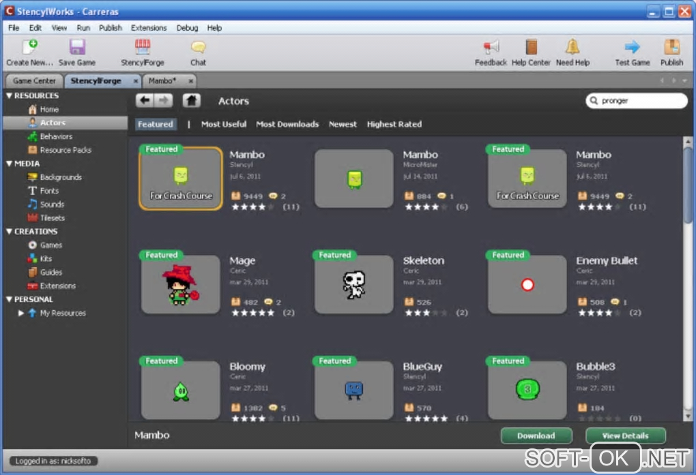Select the BlueGuy actor thumbnail

pyautogui.click(x=353, y=390)
